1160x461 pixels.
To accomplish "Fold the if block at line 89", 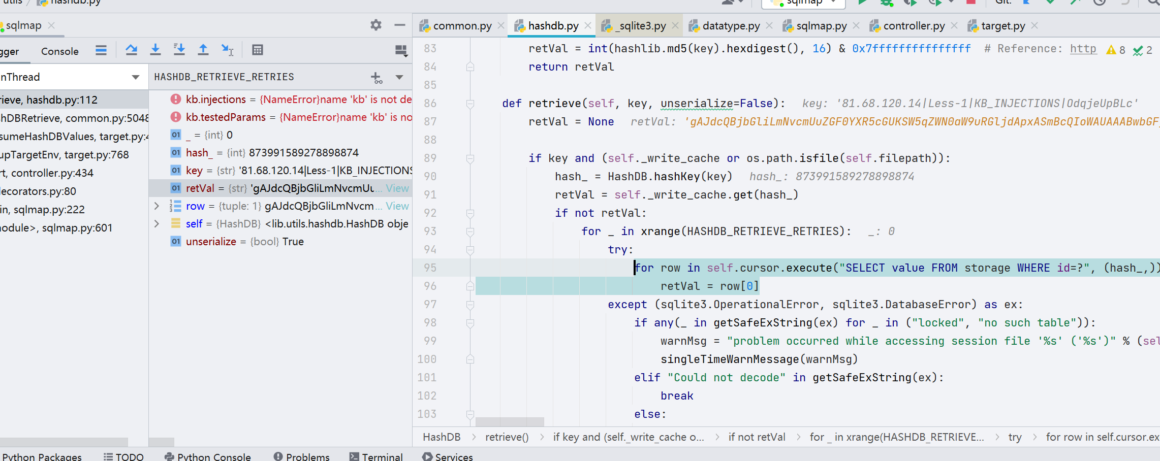I will pyautogui.click(x=470, y=158).
